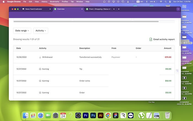Click the -$76.80 withdrawal amount
Image resolution: width=193 pixels, height=121 pixels.
(168, 57)
